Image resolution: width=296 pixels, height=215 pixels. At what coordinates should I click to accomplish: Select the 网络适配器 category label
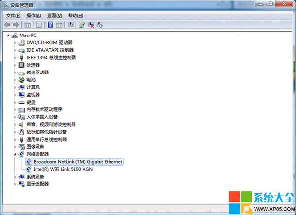click(x=37, y=154)
